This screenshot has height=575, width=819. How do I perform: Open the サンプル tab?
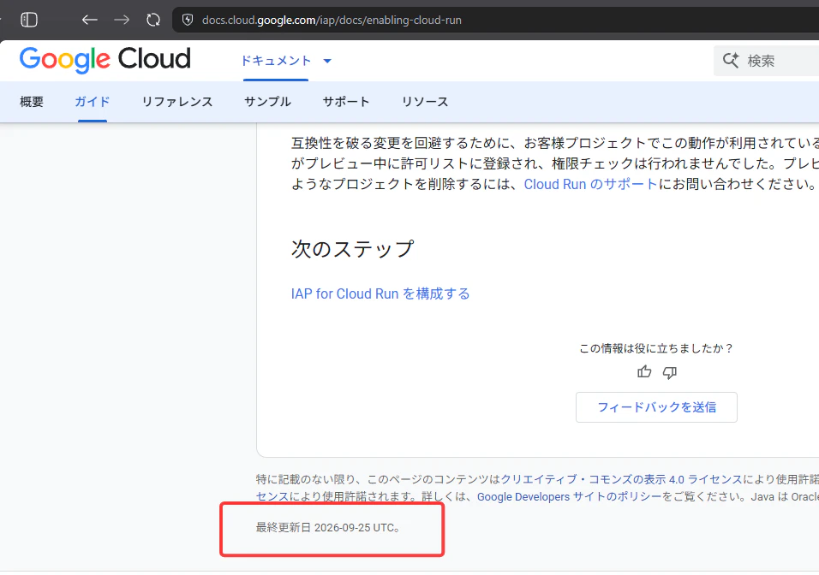click(x=267, y=102)
